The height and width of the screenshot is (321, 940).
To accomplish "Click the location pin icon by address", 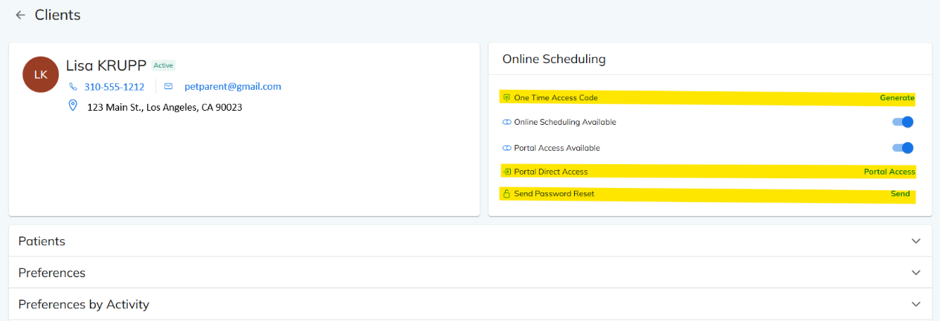I will [73, 106].
